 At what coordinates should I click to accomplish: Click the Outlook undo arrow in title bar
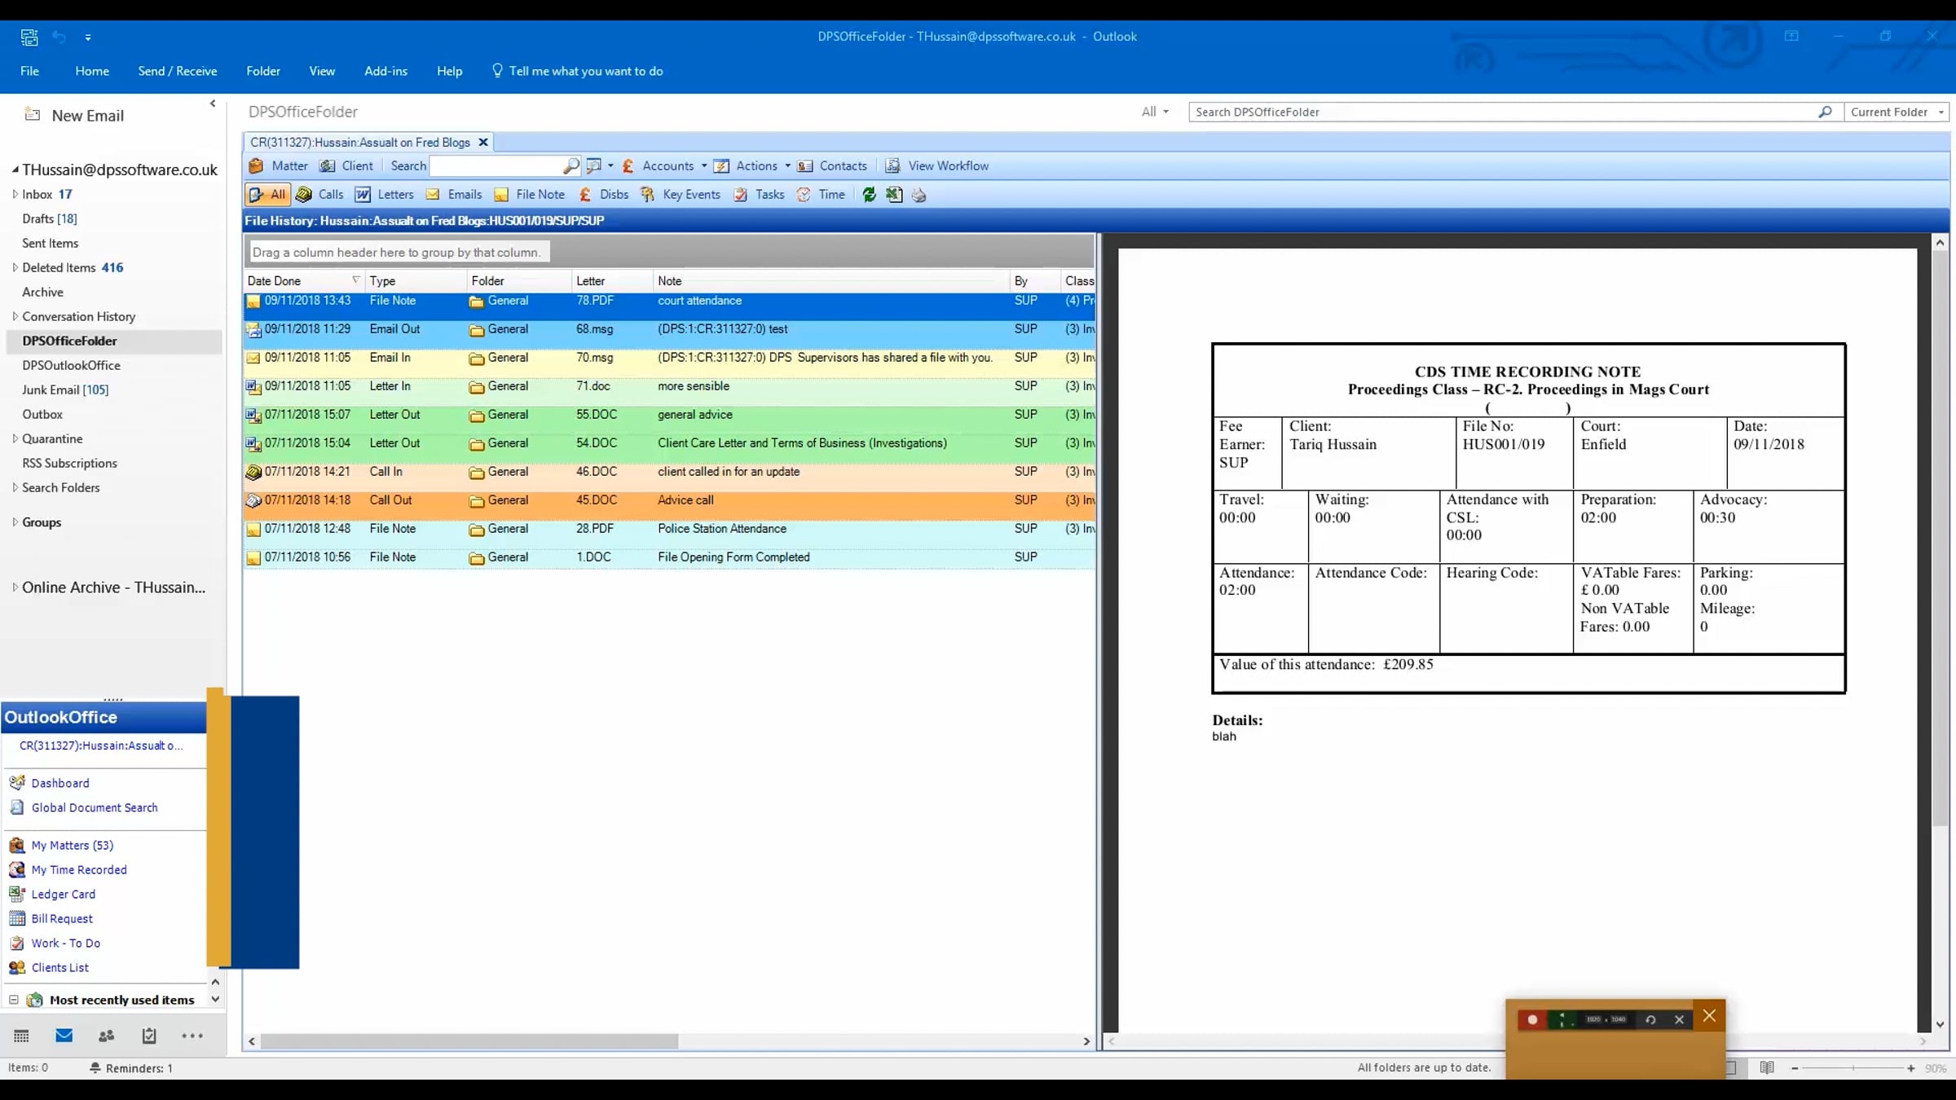point(59,37)
